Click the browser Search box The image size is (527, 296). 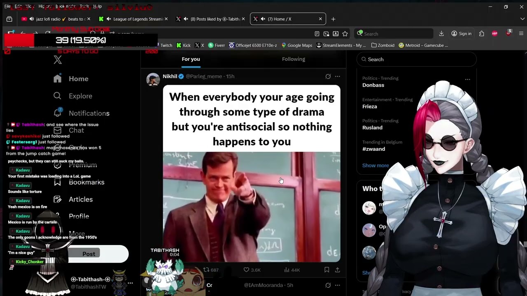pyautogui.click(x=394, y=34)
